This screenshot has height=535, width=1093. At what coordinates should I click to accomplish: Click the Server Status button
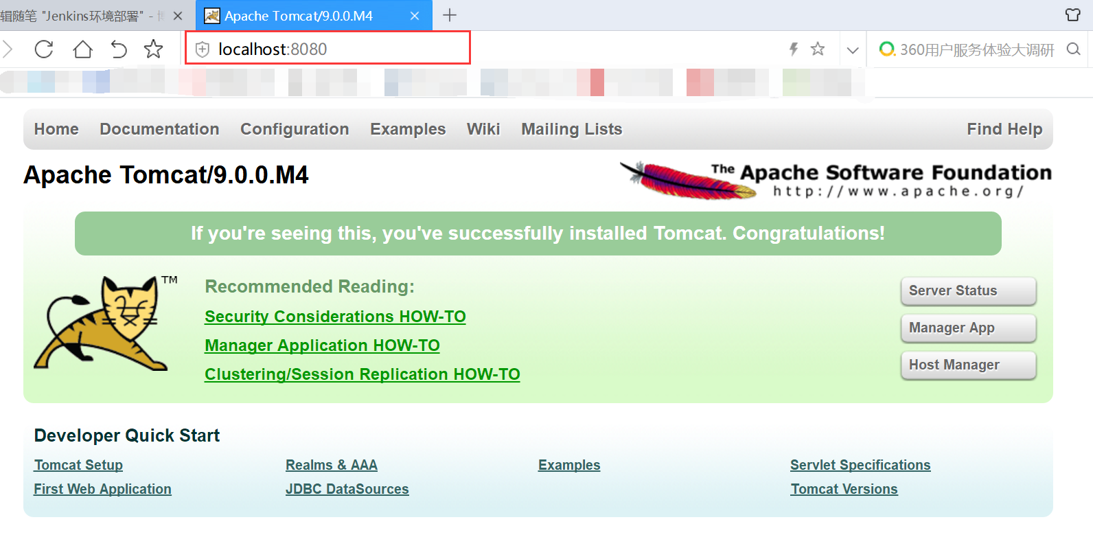click(x=968, y=291)
